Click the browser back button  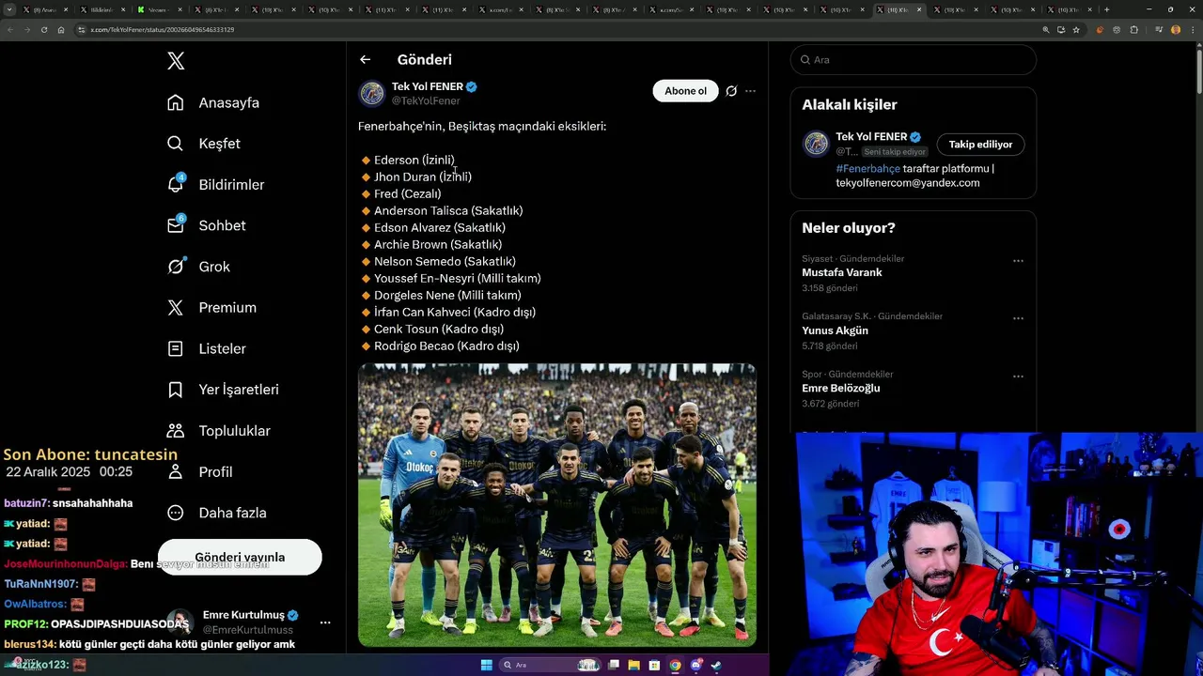point(10,29)
